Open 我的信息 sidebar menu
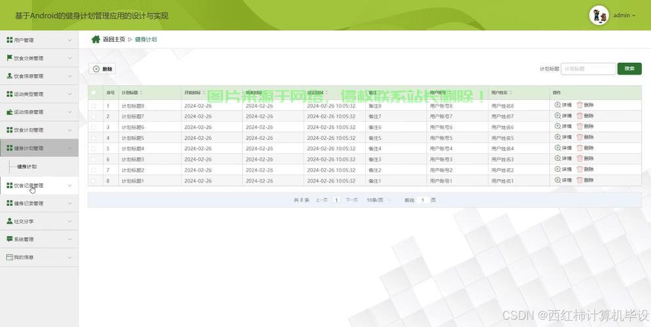This screenshot has width=651, height=327. click(x=39, y=258)
